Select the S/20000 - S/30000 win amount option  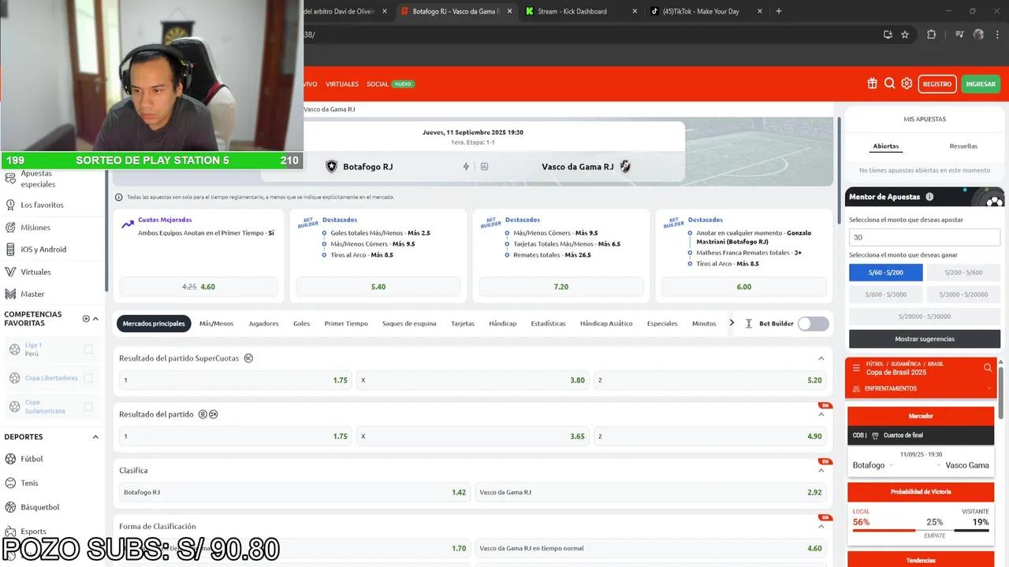pos(925,317)
